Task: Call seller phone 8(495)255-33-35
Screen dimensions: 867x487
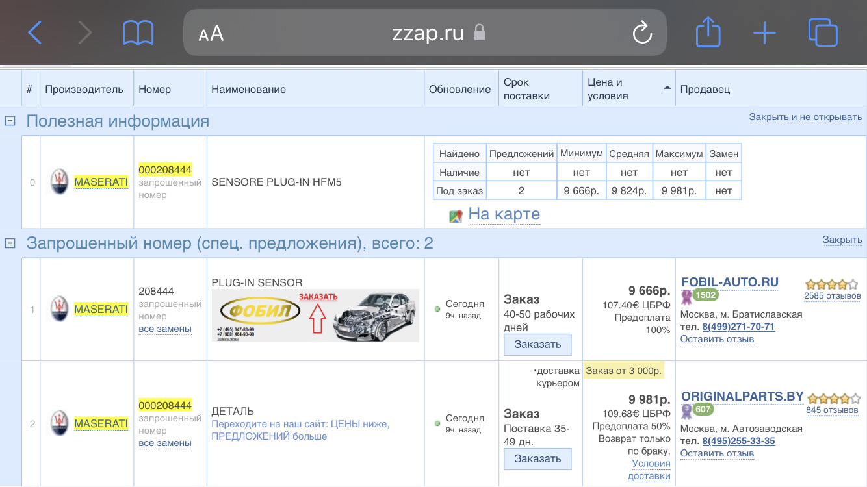Action: (738, 441)
